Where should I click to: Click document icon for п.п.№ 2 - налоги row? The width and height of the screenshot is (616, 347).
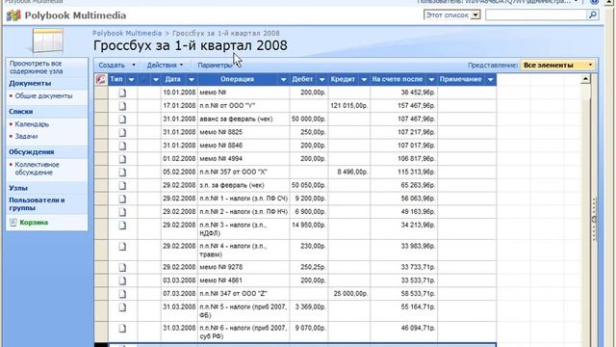tap(122, 212)
